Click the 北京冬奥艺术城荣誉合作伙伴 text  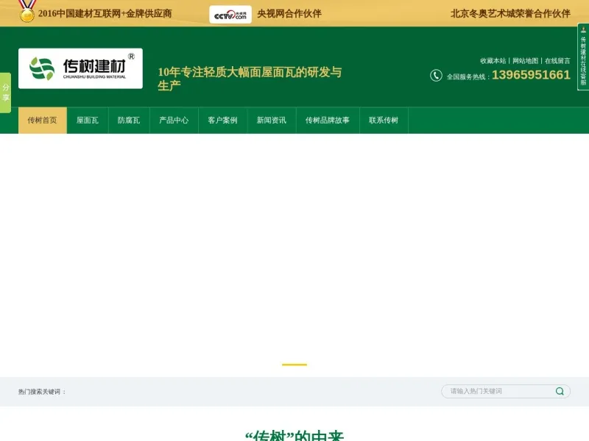510,14
